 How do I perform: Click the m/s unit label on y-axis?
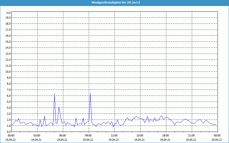pos(9,13)
